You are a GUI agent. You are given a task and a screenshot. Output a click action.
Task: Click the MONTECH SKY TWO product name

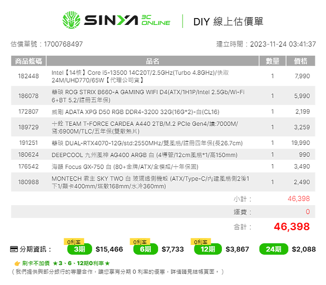click(150, 182)
